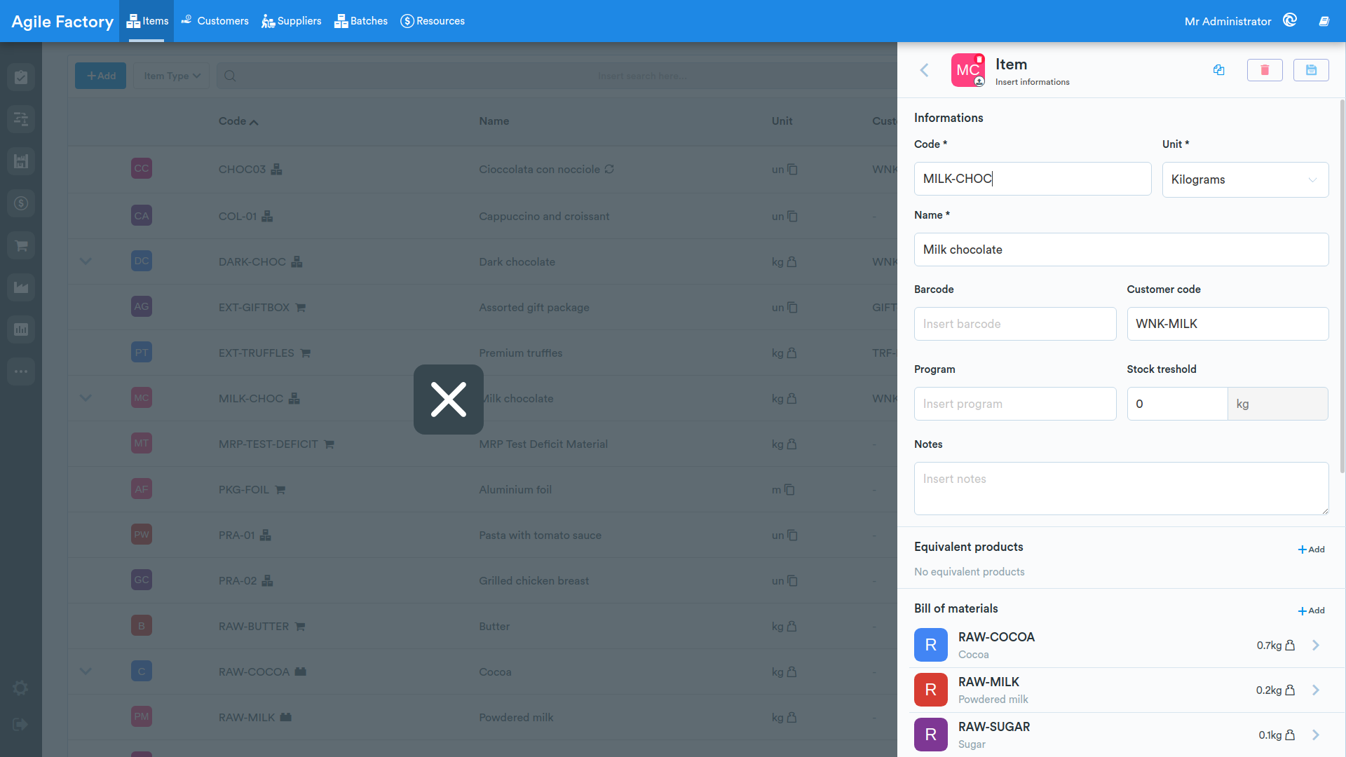Click the Stock treshold value field

[1177, 404]
